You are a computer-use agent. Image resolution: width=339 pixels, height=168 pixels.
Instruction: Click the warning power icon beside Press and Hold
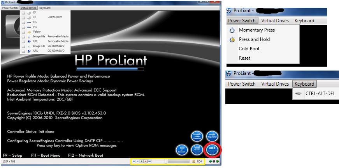[232, 39]
